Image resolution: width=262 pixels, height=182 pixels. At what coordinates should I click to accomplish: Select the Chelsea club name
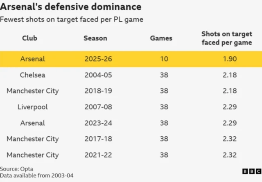click(x=33, y=75)
